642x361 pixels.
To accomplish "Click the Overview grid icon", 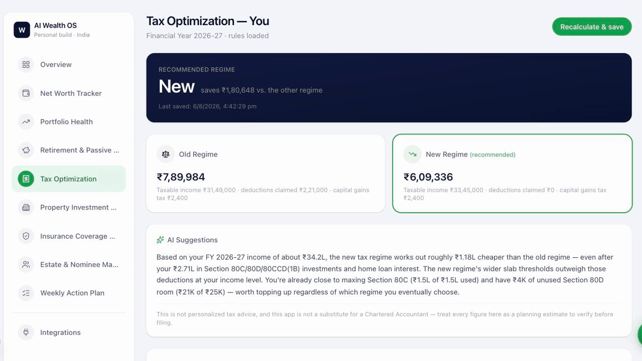I will click(26, 65).
